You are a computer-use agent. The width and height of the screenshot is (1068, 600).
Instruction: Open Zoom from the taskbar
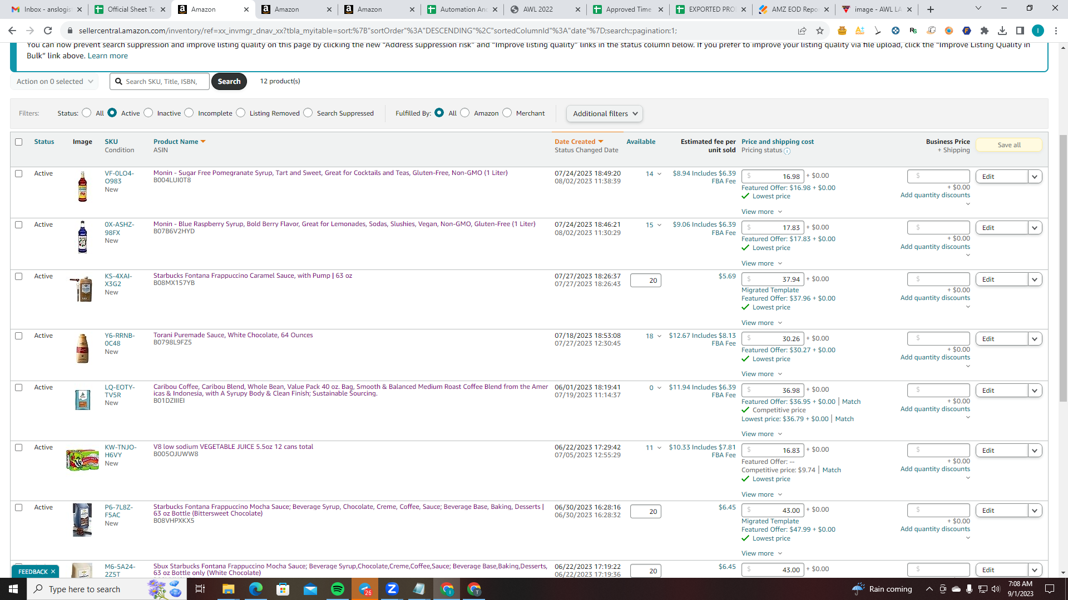392,589
